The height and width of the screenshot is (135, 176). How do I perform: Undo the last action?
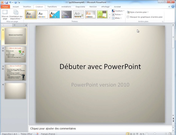pos(10,2)
